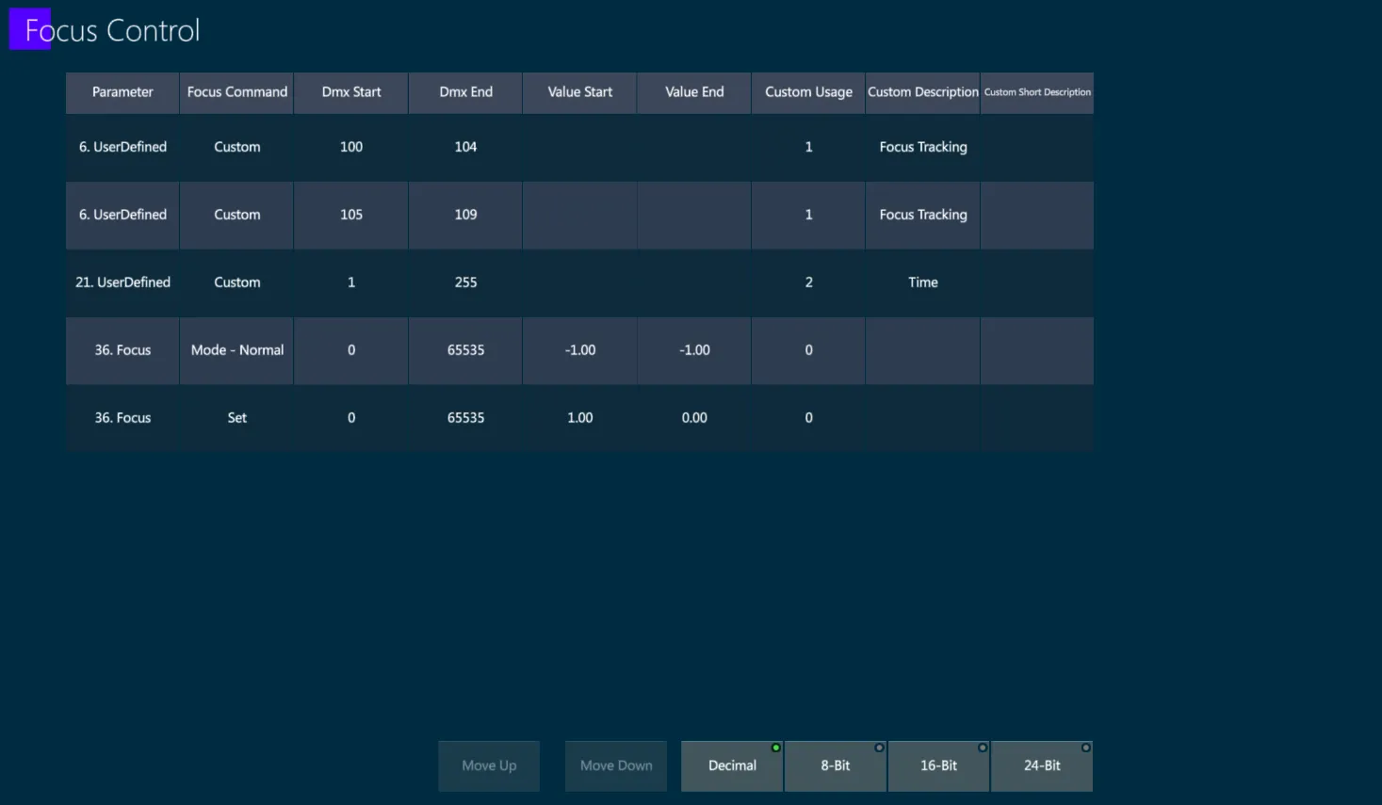The height and width of the screenshot is (805, 1382).
Task: Select the Dmx Start value 105
Action: (351, 215)
